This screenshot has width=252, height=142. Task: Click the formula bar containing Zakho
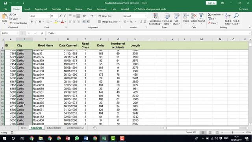pyautogui.click(x=148, y=33)
